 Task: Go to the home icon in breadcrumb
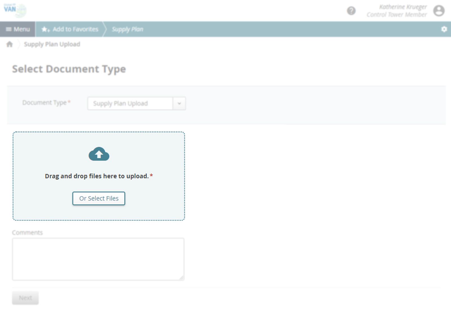[10, 44]
